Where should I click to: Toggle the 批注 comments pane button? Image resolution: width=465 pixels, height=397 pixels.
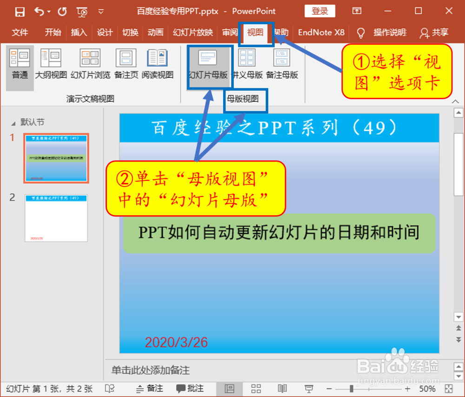(190, 389)
